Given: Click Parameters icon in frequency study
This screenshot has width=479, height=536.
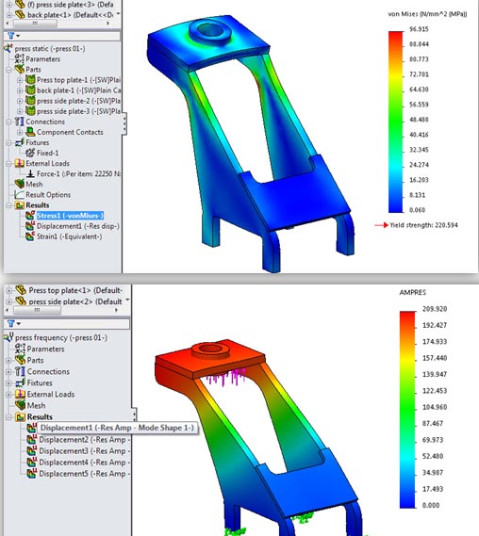Looking at the screenshot, I should tap(20, 349).
